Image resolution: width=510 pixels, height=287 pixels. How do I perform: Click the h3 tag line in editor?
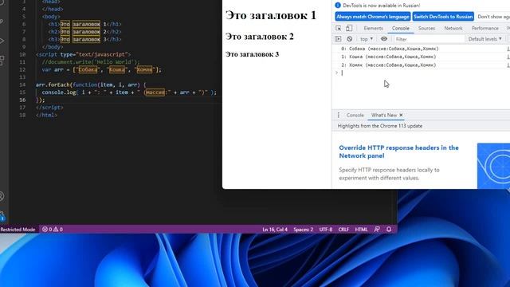[84, 39]
